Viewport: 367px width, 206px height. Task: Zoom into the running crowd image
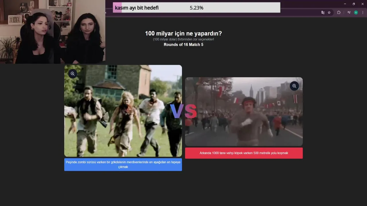294,86
